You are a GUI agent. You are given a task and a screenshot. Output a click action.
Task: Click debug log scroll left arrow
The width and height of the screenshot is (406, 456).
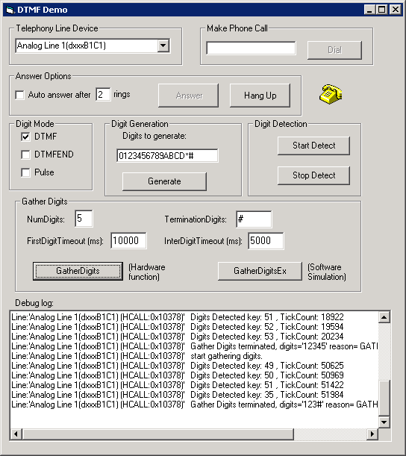point(16,434)
